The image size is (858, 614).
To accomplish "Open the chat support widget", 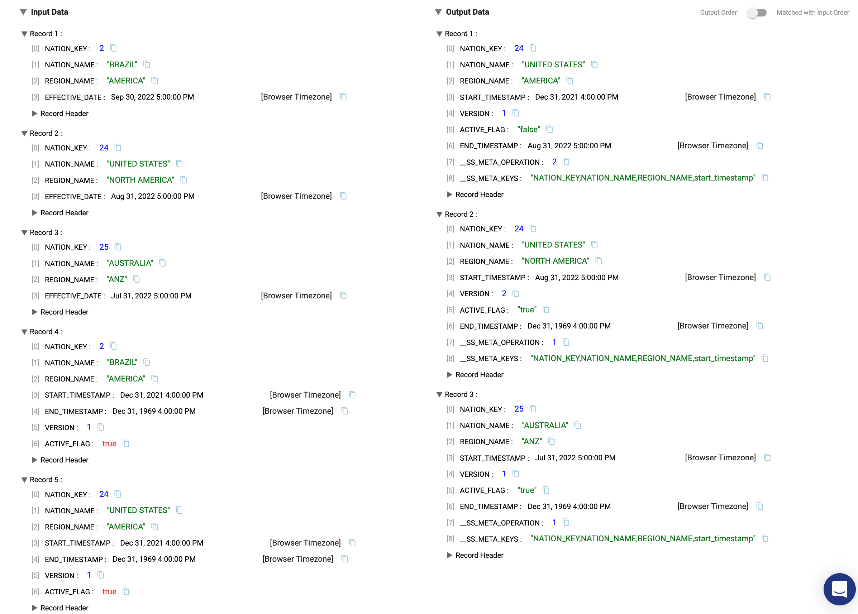I will [x=839, y=589].
